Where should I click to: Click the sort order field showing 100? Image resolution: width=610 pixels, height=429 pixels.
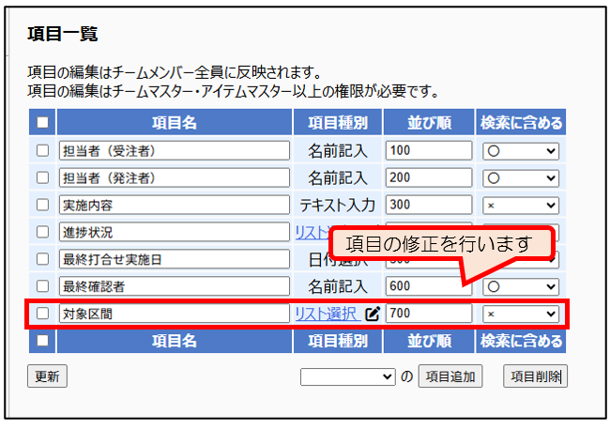click(x=428, y=150)
